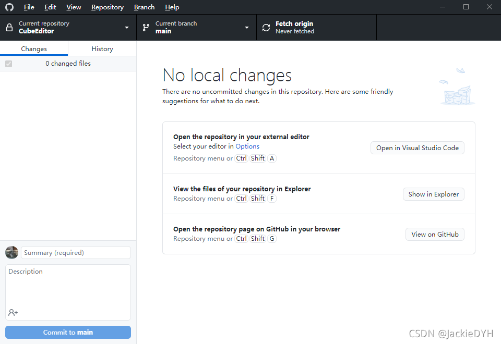The height and width of the screenshot is (344, 501).
Task: Click the 'Never fetched' status text
Action: pyautogui.click(x=295, y=31)
